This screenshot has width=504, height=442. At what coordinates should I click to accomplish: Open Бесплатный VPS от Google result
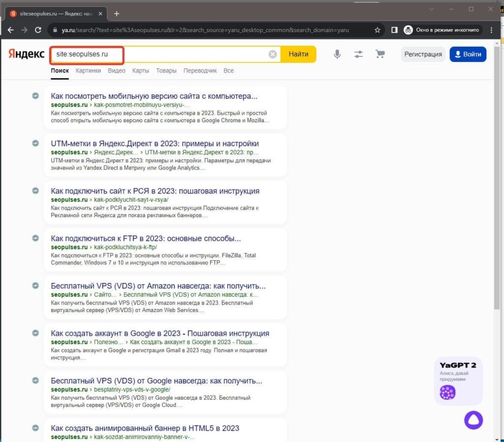tap(157, 380)
